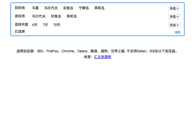
Task: Open the 汇云资源网 source link
Action: [102, 57]
